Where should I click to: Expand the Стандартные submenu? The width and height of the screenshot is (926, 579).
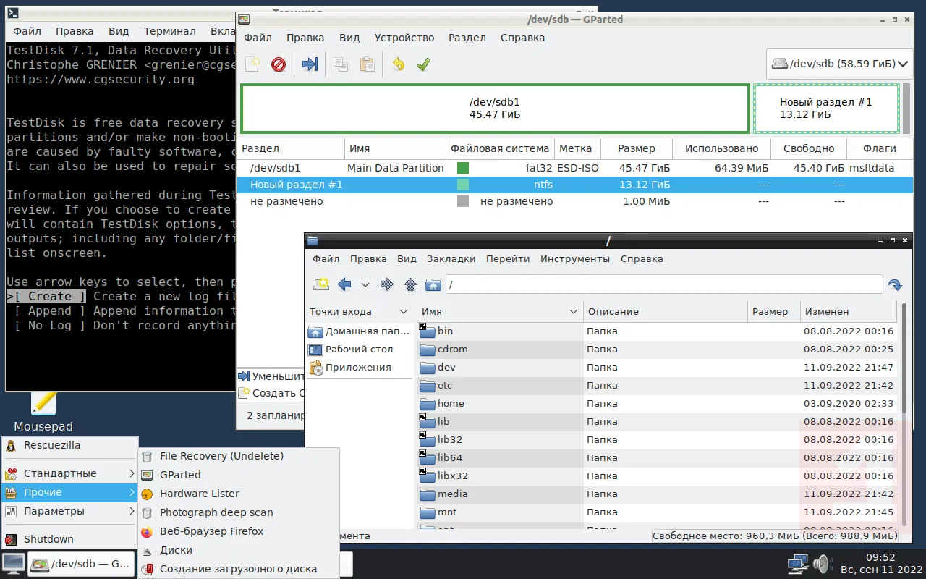coord(69,473)
